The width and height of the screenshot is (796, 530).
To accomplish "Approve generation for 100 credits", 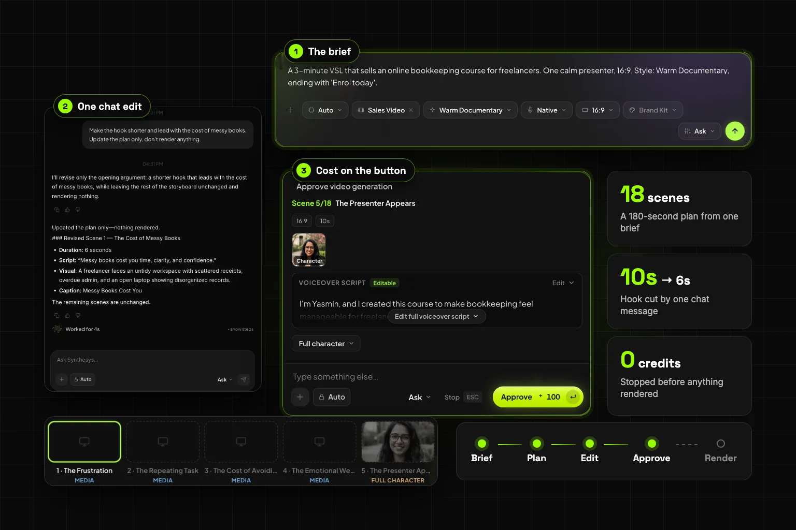I will coord(538,397).
